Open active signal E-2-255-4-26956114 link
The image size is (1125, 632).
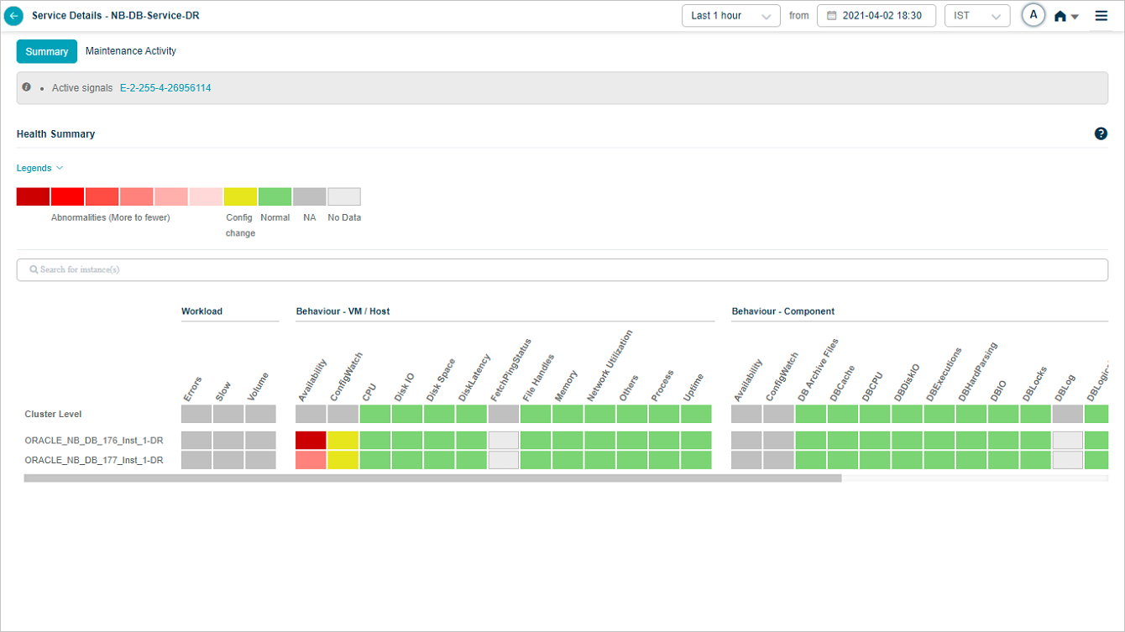[165, 88]
